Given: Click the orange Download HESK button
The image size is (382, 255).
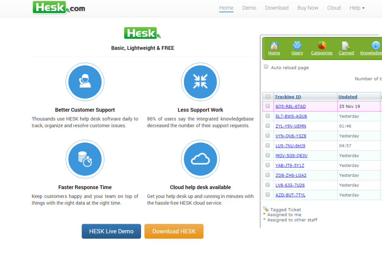Looking at the screenshot, I should point(174,231).
